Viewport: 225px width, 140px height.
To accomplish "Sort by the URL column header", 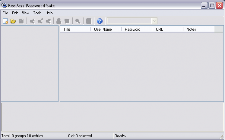I will [x=168, y=29].
